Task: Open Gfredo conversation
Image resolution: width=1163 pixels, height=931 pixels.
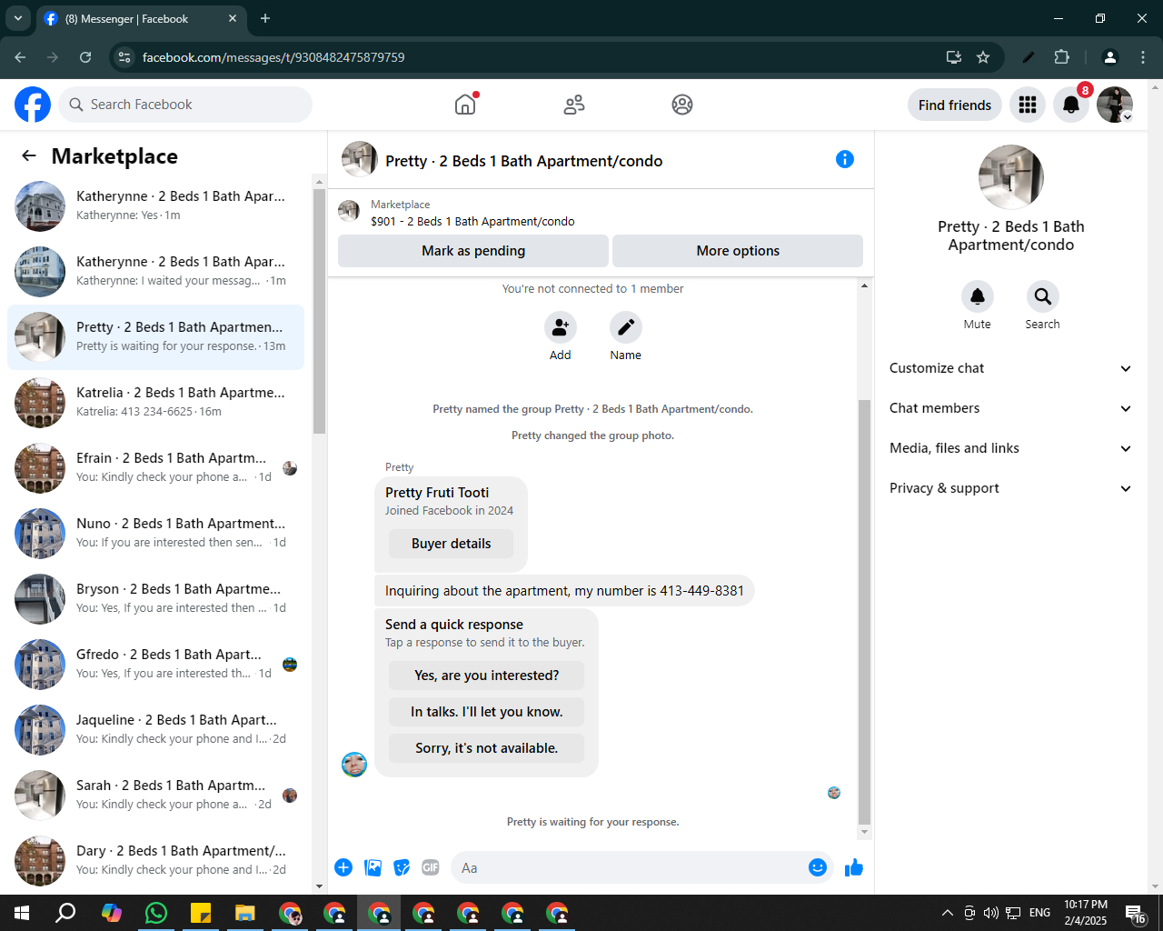Action: [155, 665]
